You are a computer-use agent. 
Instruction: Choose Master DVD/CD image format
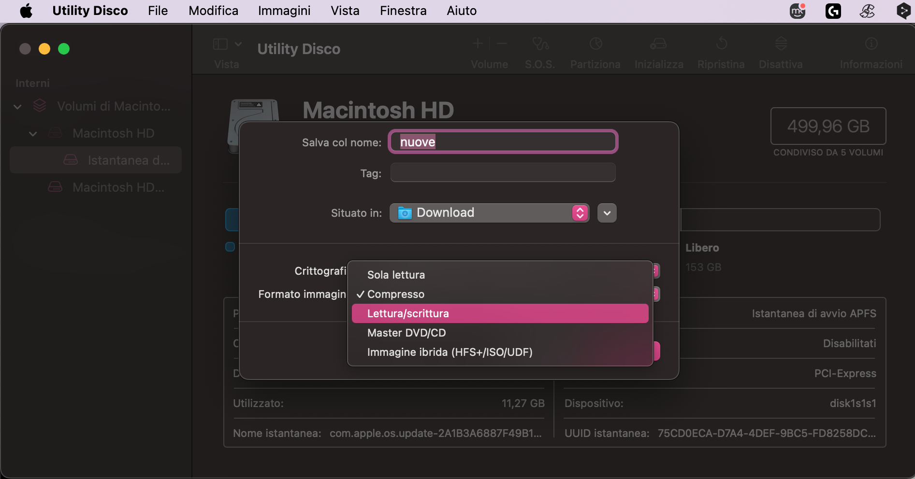pos(500,333)
